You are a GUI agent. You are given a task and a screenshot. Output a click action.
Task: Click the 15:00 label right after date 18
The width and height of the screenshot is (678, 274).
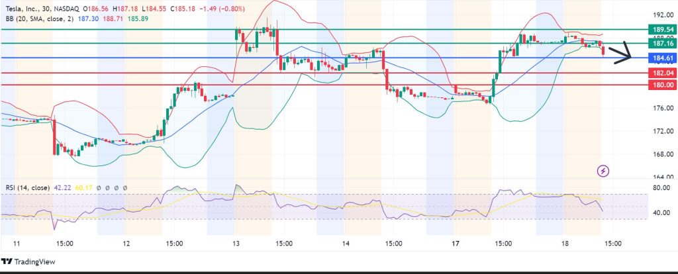(612, 244)
